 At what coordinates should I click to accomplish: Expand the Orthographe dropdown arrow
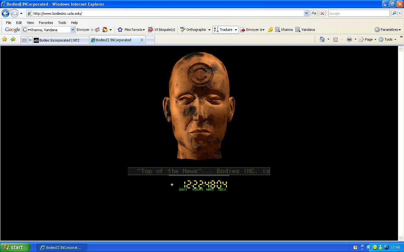click(x=209, y=30)
